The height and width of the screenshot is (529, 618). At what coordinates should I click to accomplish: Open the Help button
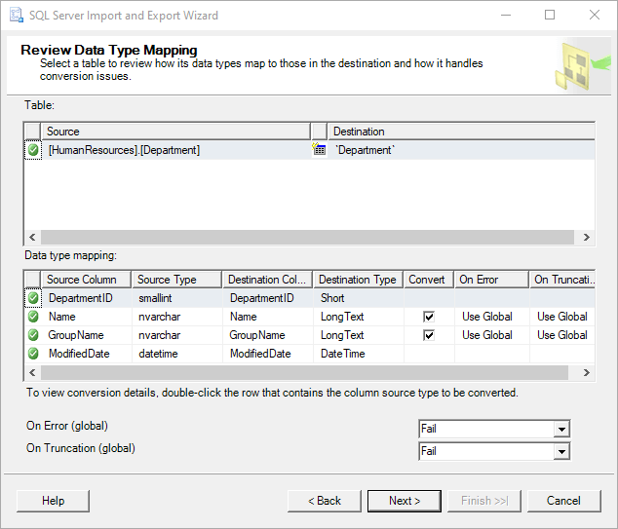point(54,501)
